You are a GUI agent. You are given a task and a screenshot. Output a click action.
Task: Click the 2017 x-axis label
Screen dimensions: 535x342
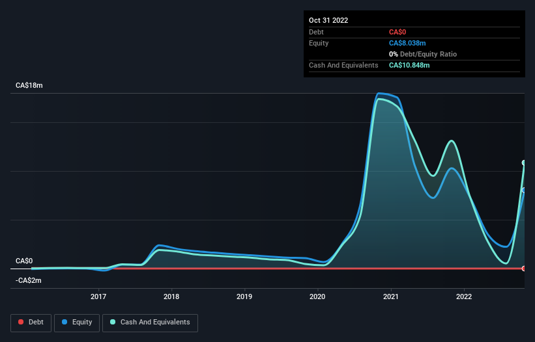(x=98, y=296)
